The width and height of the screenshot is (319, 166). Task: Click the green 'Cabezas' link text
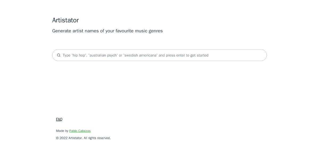pos(85,131)
